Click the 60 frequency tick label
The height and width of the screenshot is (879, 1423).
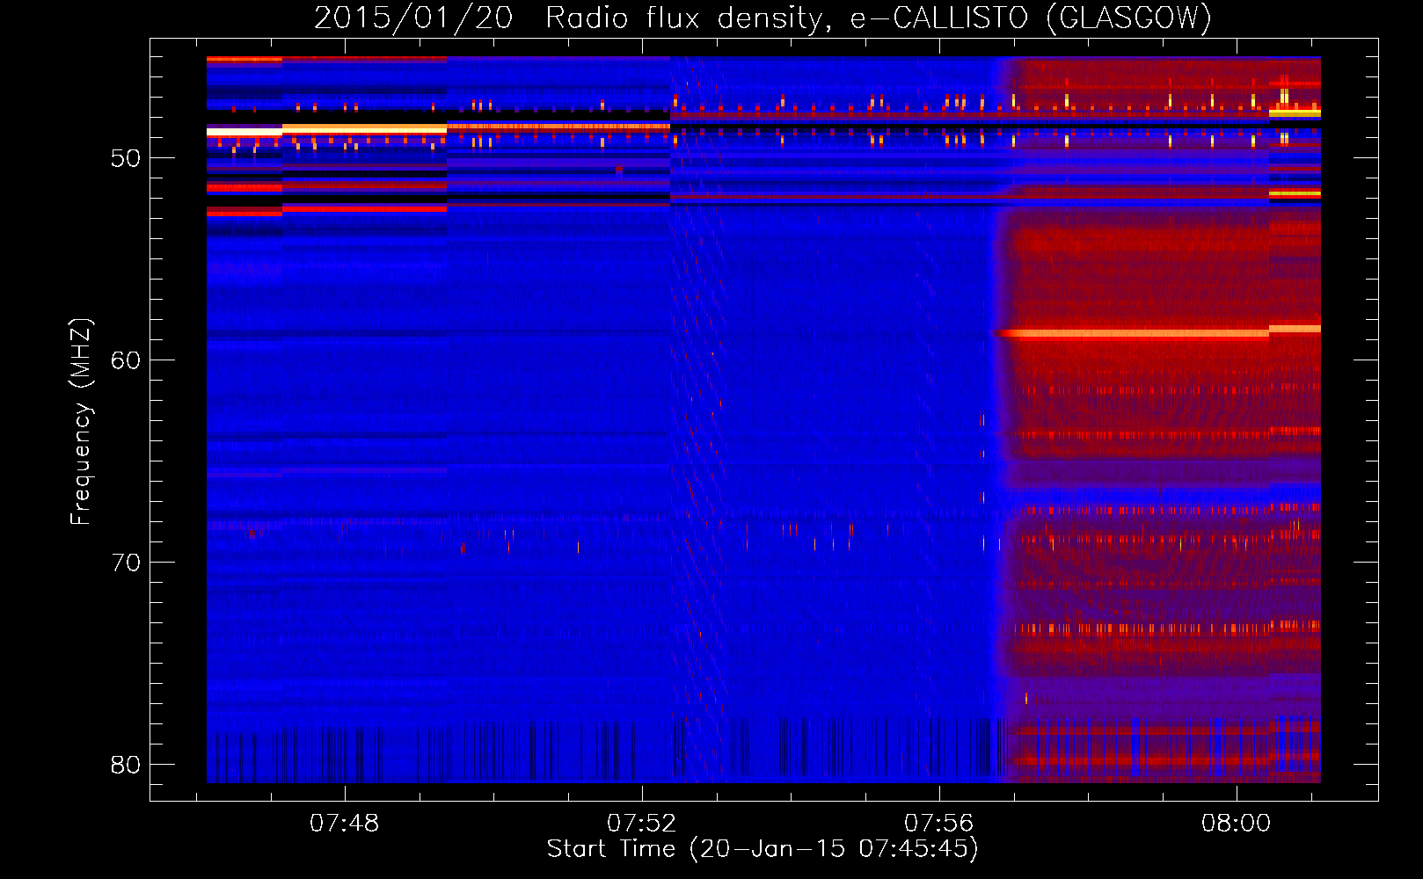pyautogui.click(x=125, y=360)
